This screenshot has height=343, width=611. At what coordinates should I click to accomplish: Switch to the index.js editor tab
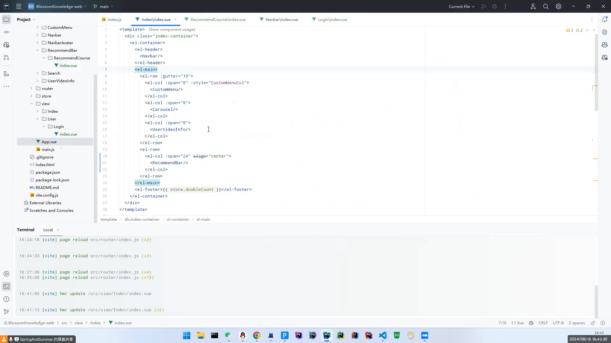(112, 19)
